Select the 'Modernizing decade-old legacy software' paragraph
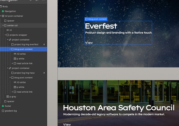Viewport: 179px width, 126px height. [114, 114]
